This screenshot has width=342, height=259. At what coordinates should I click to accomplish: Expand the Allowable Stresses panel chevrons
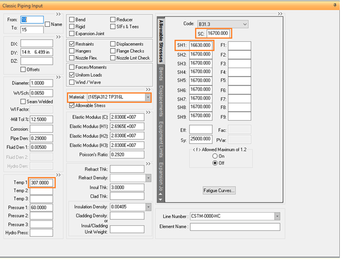(x=280, y=14)
